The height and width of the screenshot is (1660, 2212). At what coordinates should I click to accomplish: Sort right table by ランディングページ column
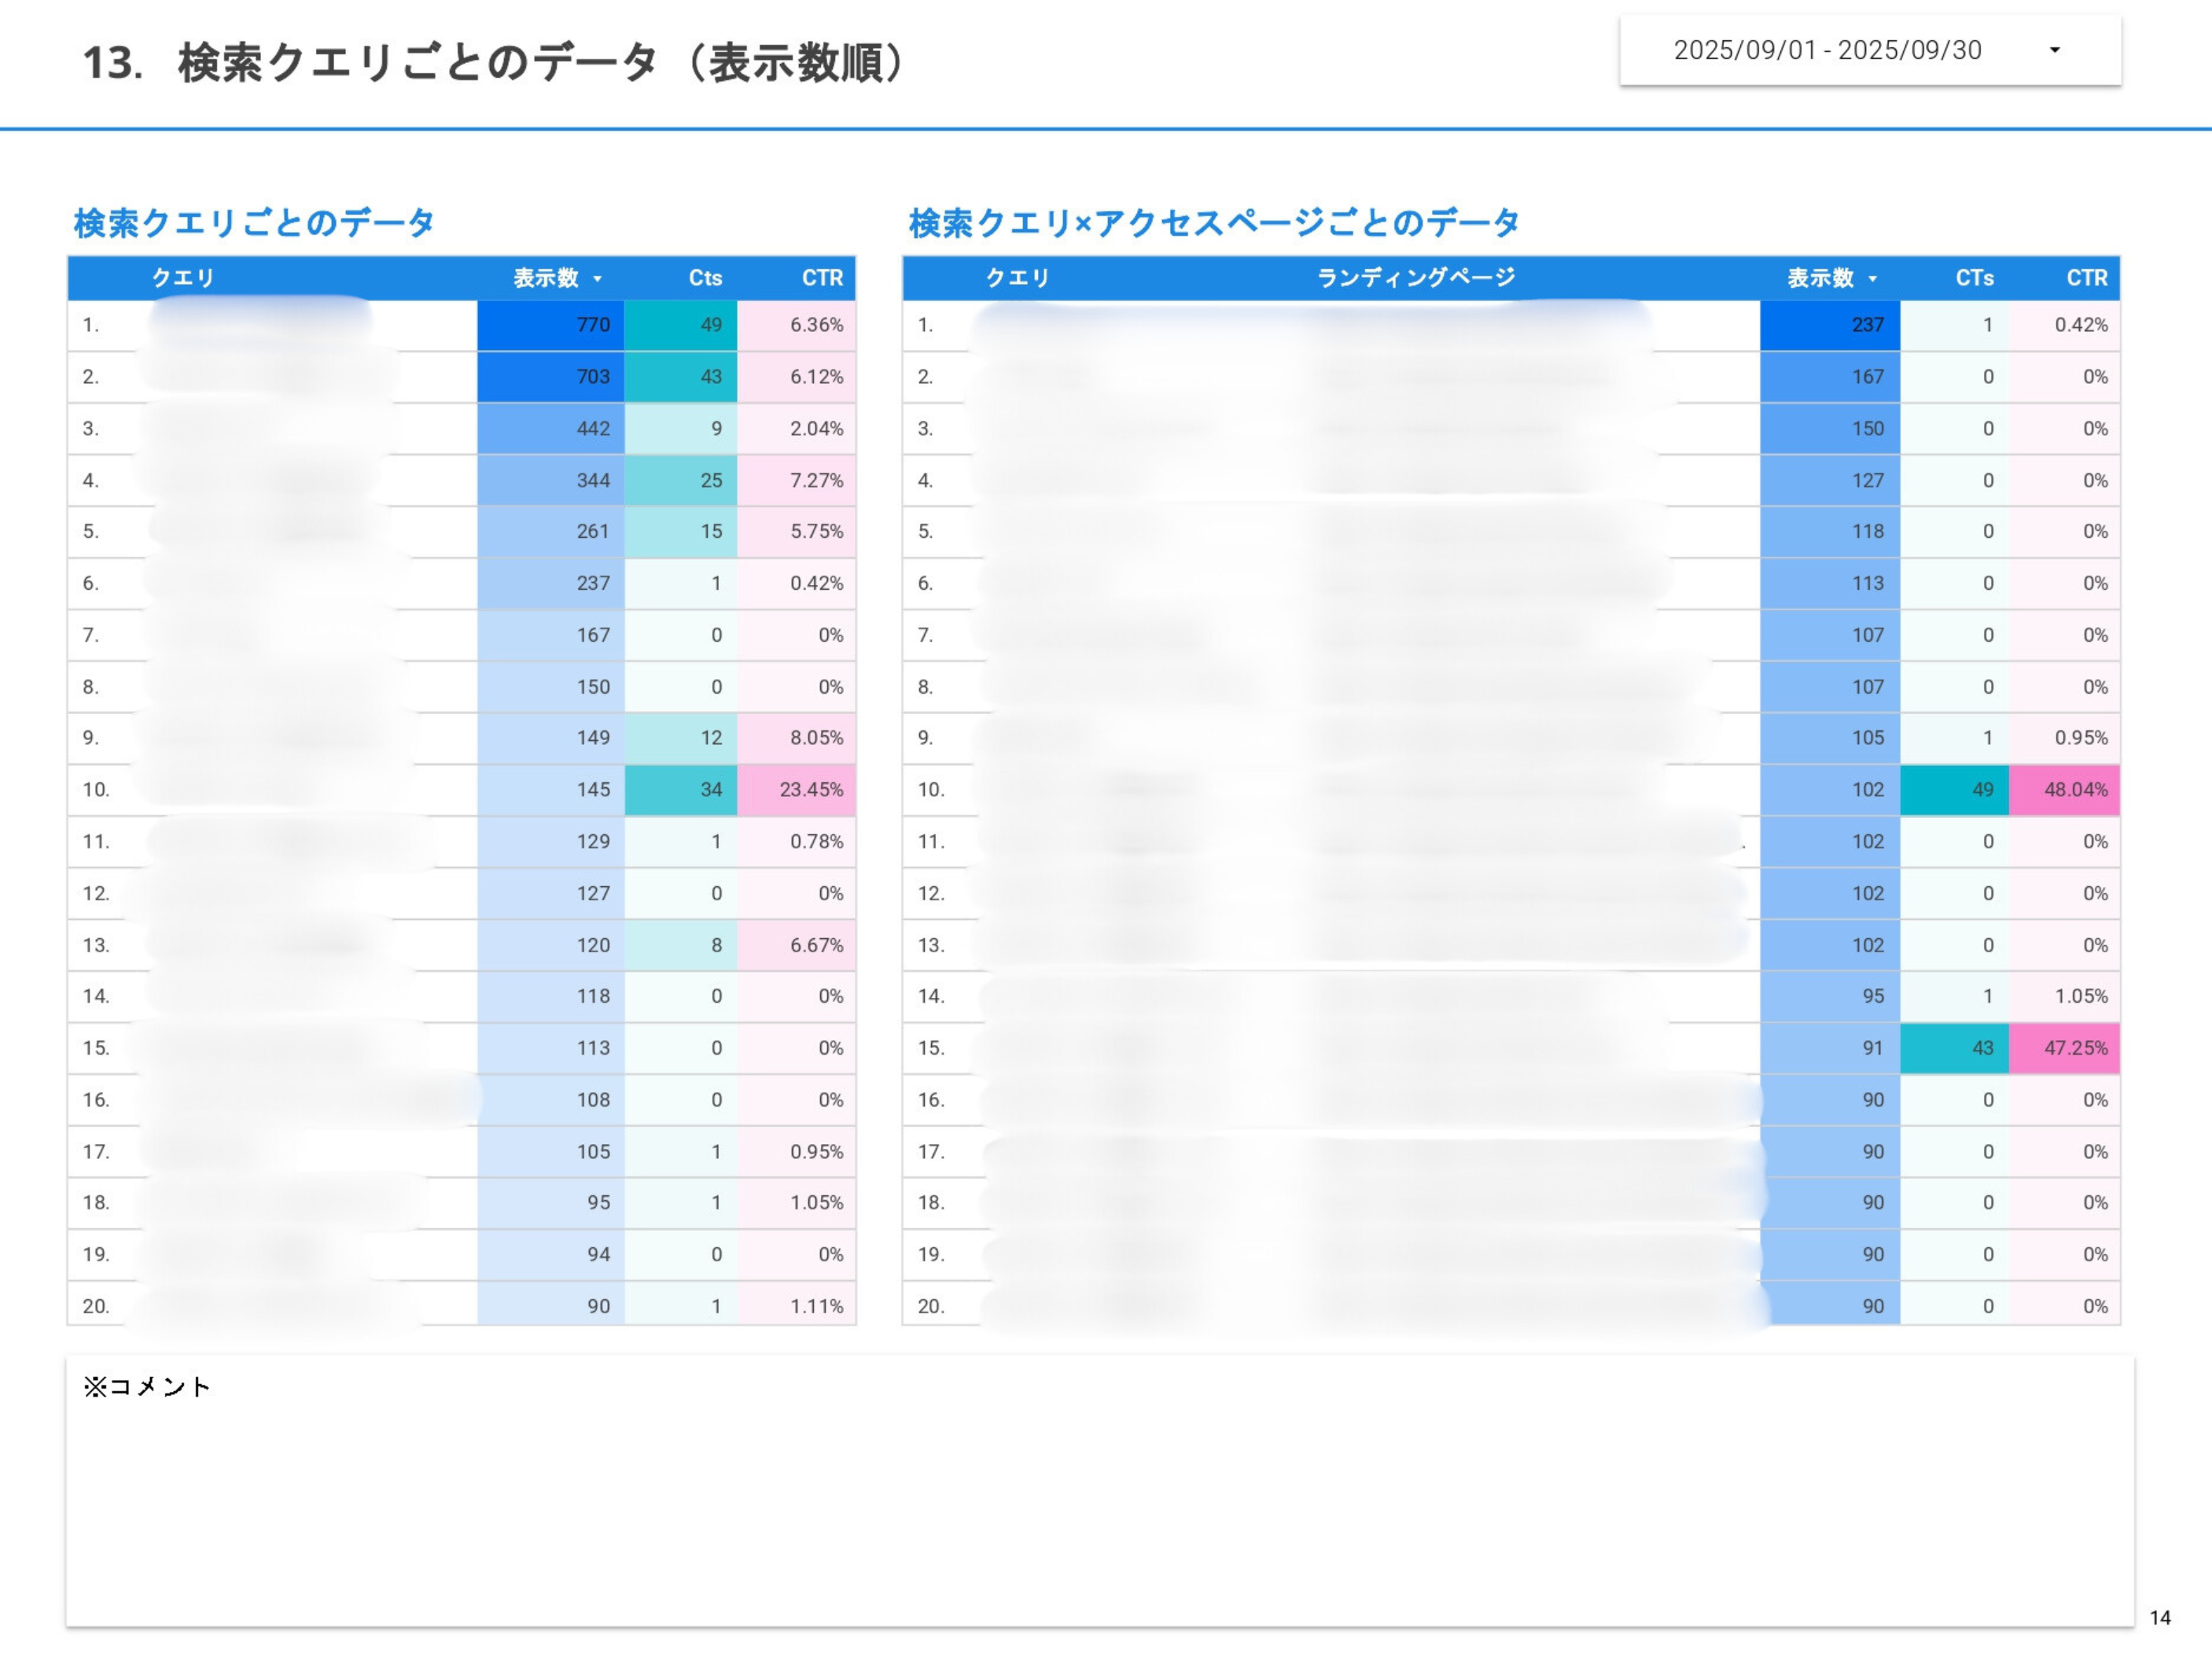1414,279
